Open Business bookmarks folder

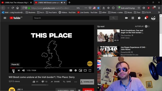[x=31, y=12]
